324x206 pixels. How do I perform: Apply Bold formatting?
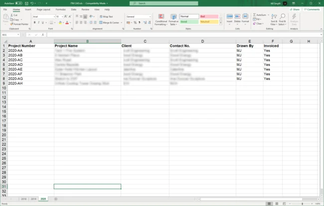(34, 22)
